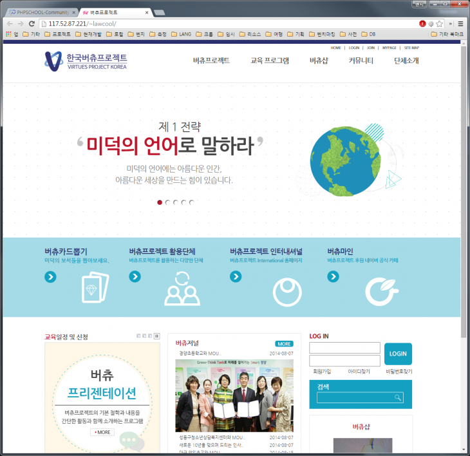
Task: Click the MYPAGE top link
Action: tap(390, 48)
